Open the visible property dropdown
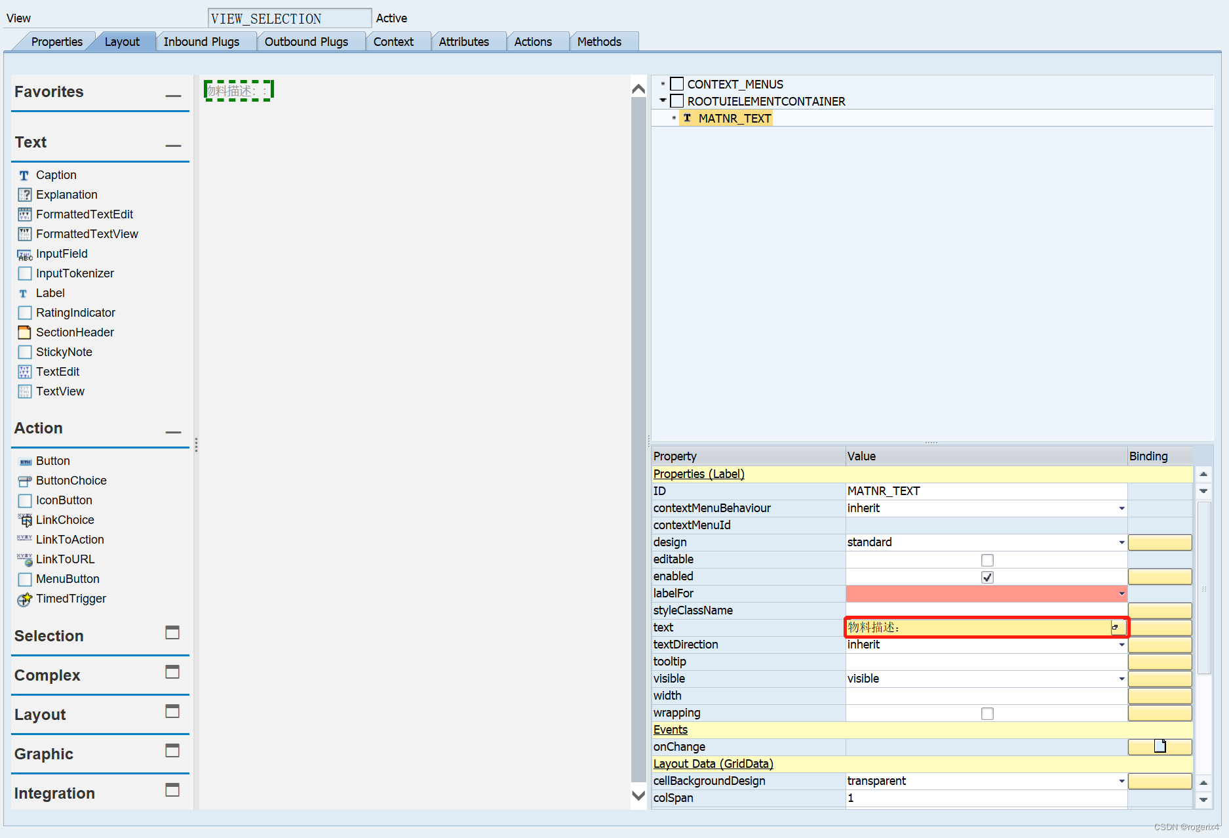This screenshot has width=1229, height=838. coord(1122,679)
